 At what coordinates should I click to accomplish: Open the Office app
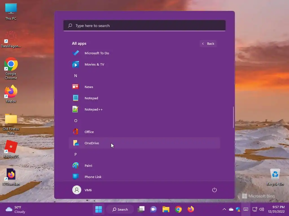coord(144,132)
